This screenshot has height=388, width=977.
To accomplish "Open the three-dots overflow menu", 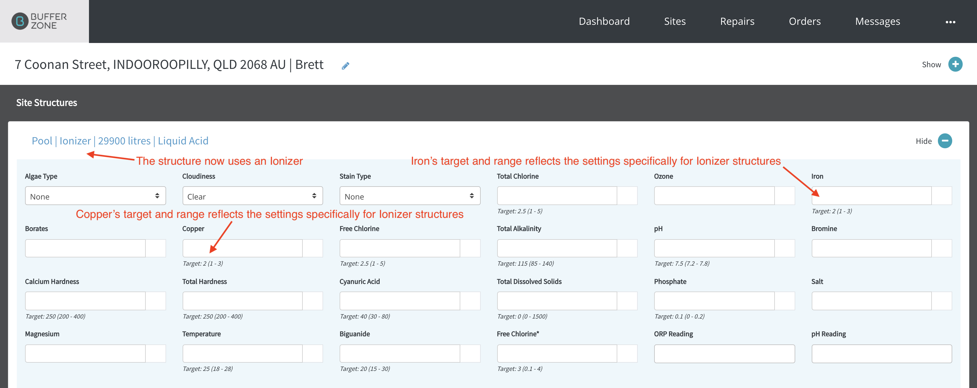I will pos(950,22).
